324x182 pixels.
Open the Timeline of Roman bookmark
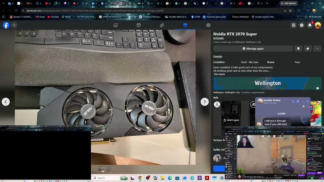(x=150, y=17)
